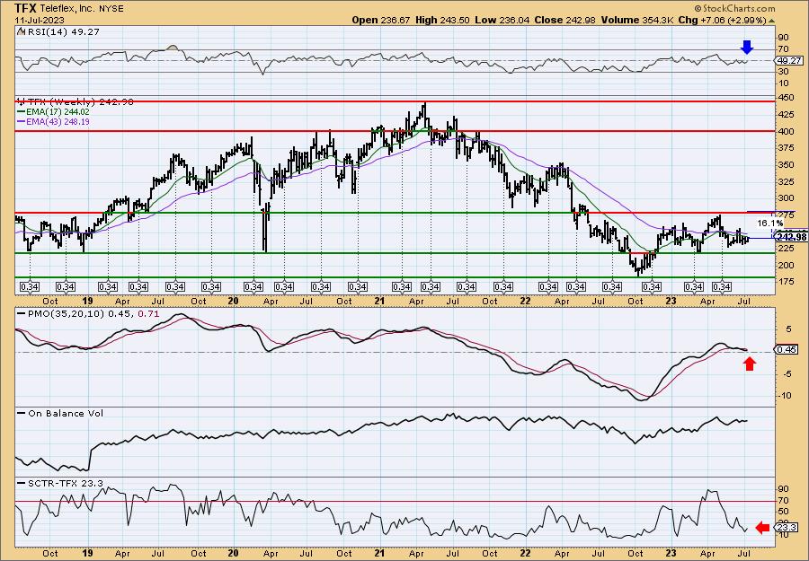The height and width of the screenshot is (561, 809).
Task: Click the PMO(35,20,10) indicator label
Action: click(x=64, y=314)
